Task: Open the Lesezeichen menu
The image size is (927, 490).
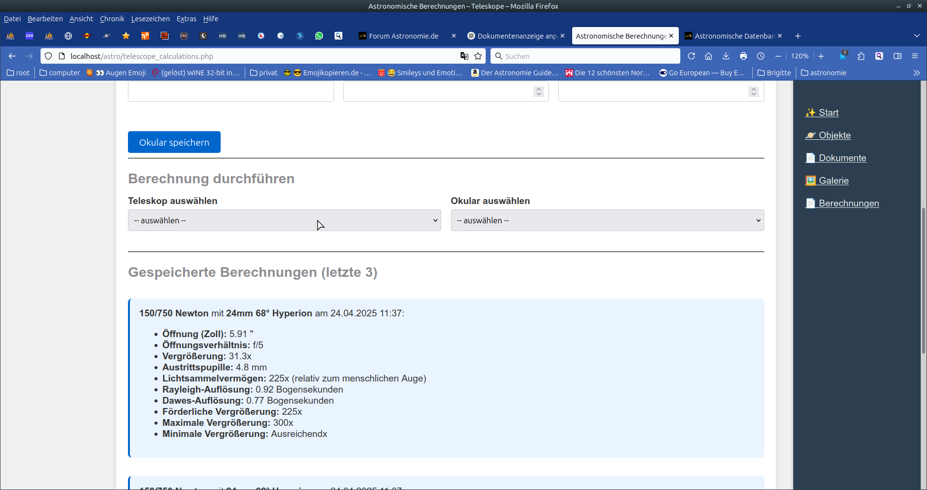Action: 150,19
